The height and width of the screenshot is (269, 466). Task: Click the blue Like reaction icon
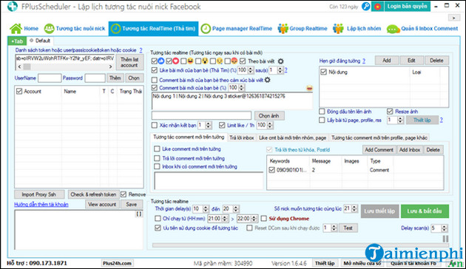pyautogui.click(x=161, y=61)
